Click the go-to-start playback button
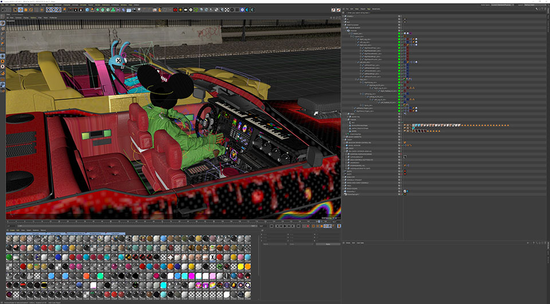550x304 pixels. [272, 226]
